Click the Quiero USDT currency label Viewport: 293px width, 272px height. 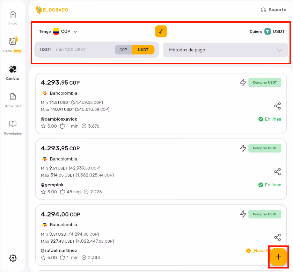click(x=267, y=31)
